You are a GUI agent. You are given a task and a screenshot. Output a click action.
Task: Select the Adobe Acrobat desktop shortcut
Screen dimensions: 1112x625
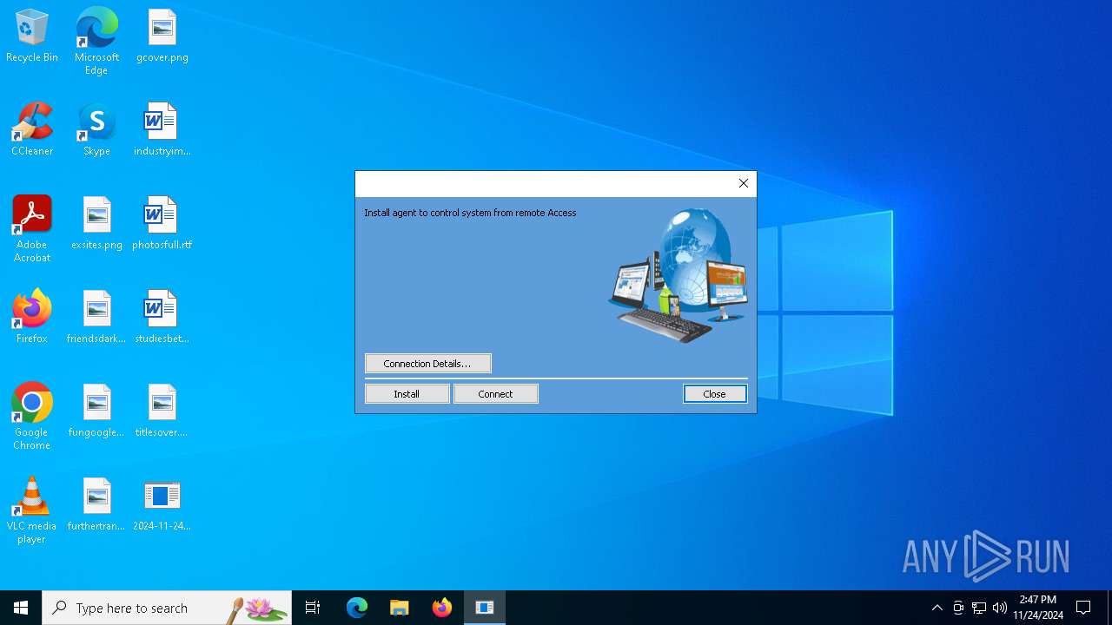(32, 229)
